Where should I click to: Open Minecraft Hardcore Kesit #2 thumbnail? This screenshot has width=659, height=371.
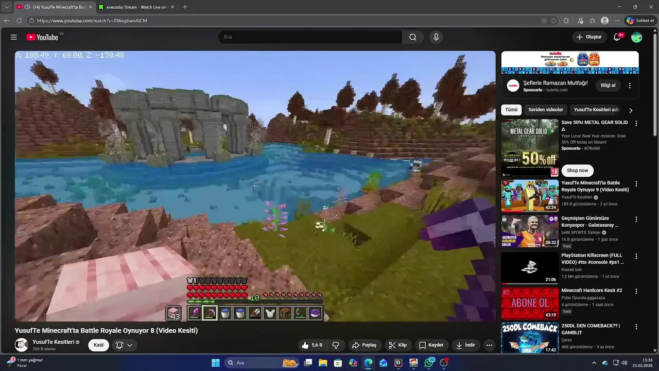pyautogui.click(x=530, y=303)
